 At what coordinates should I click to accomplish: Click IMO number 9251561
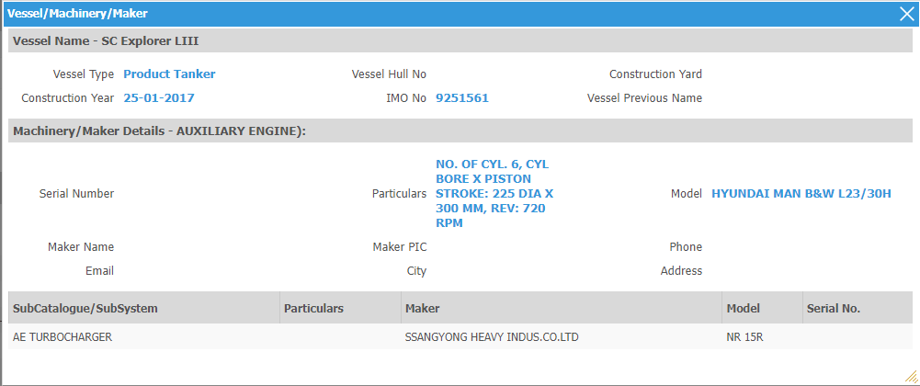(x=462, y=98)
